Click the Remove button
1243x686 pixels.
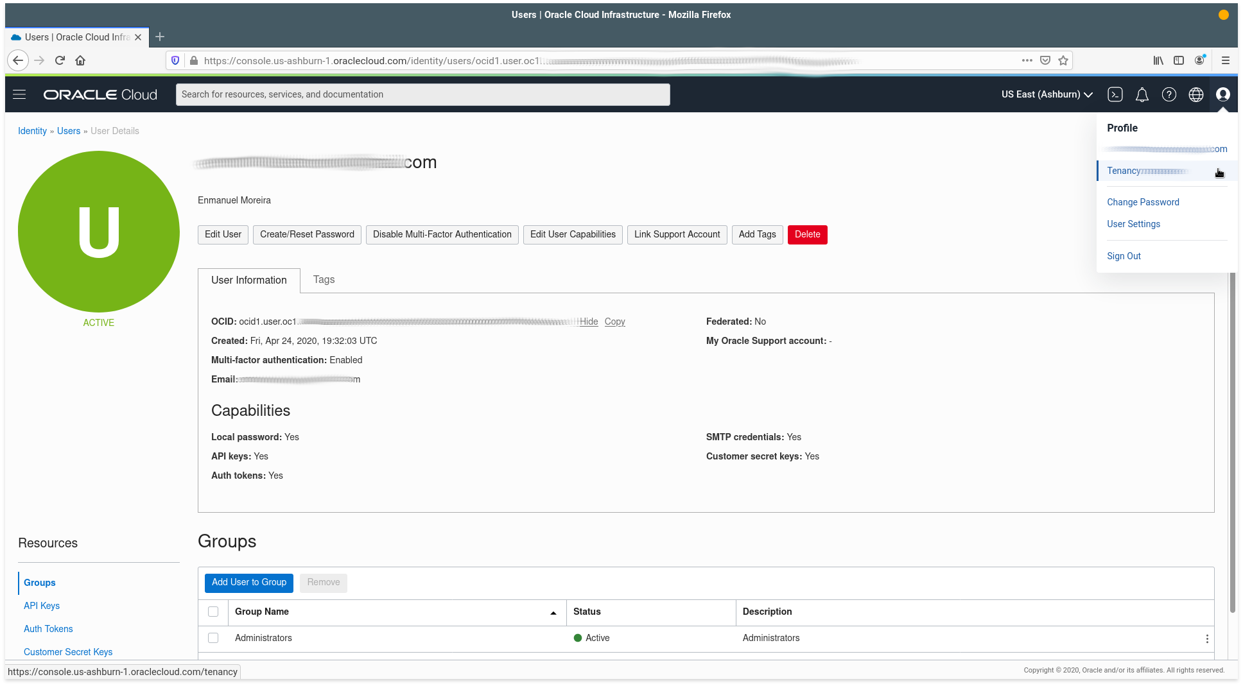click(x=324, y=583)
